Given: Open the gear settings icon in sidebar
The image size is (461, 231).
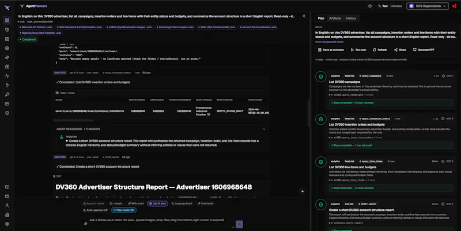Looking at the screenshot, I should [x=7, y=224].
